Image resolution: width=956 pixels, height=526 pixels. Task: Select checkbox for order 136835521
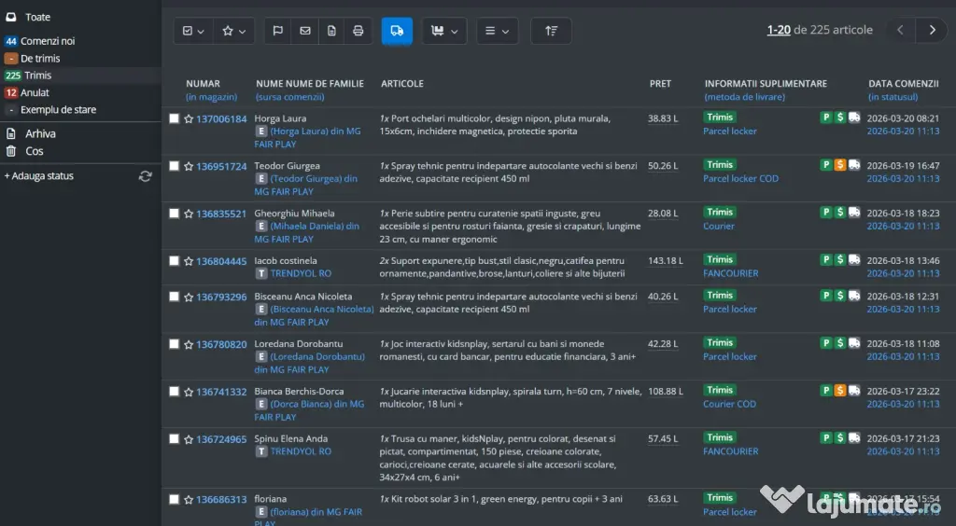tap(174, 213)
